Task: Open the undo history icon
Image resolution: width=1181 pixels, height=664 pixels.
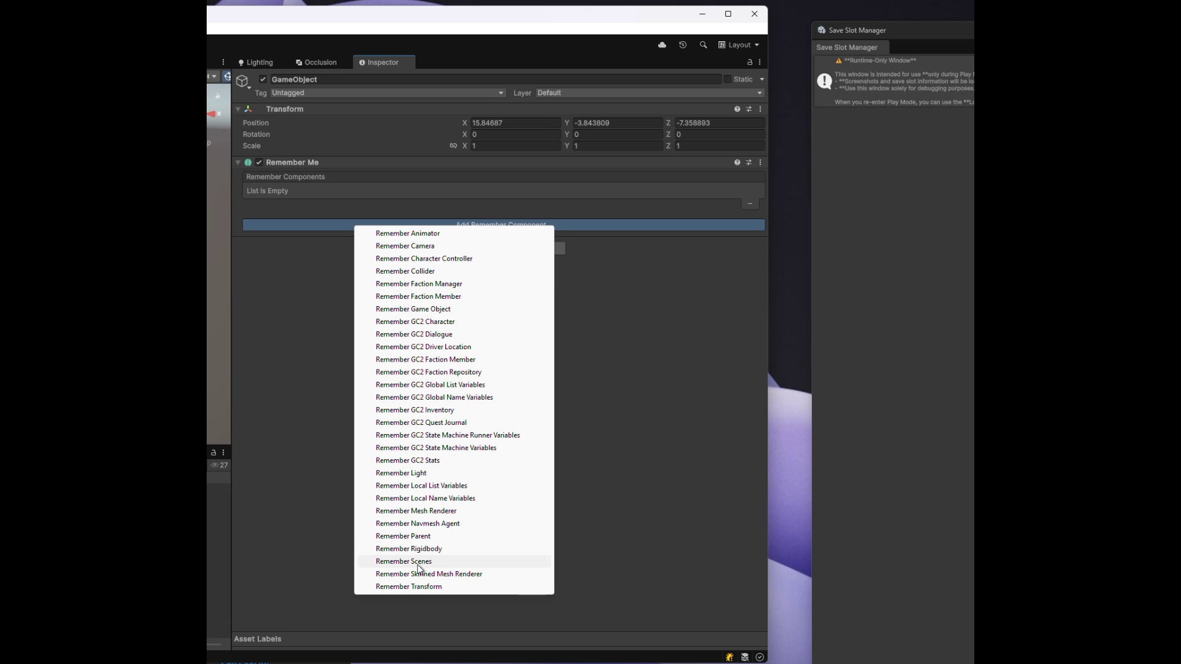Action: 683,45
